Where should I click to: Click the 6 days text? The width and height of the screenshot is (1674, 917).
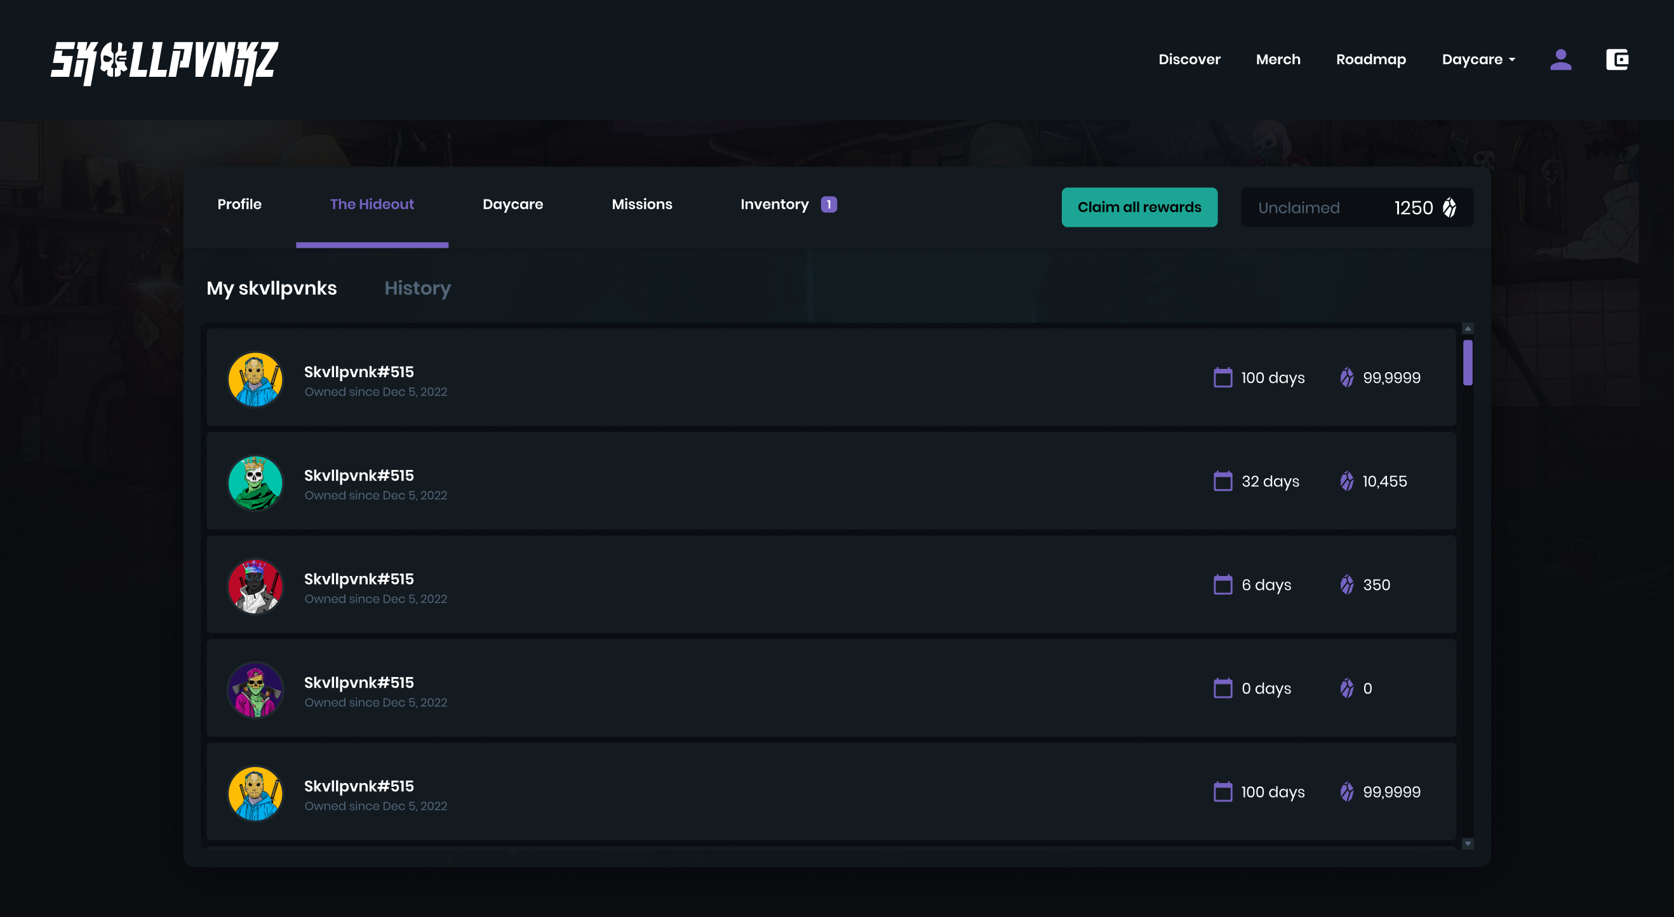pos(1266,584)
